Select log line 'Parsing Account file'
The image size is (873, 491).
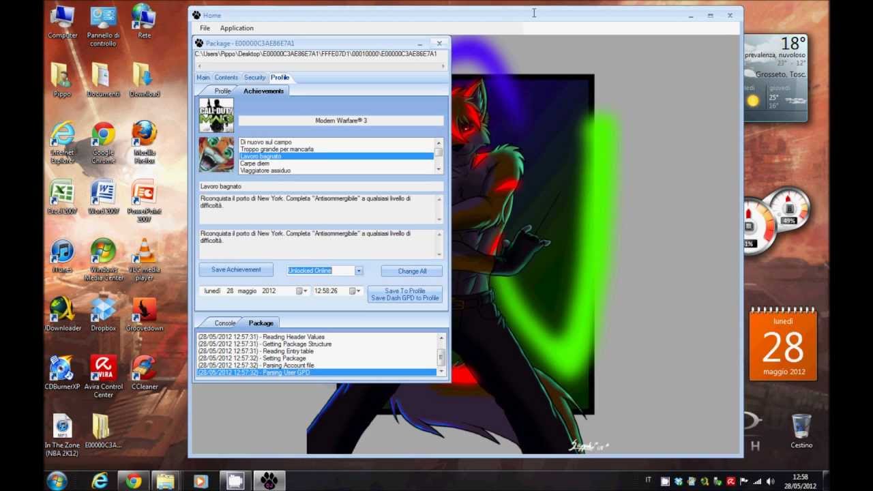click(316, 366)
